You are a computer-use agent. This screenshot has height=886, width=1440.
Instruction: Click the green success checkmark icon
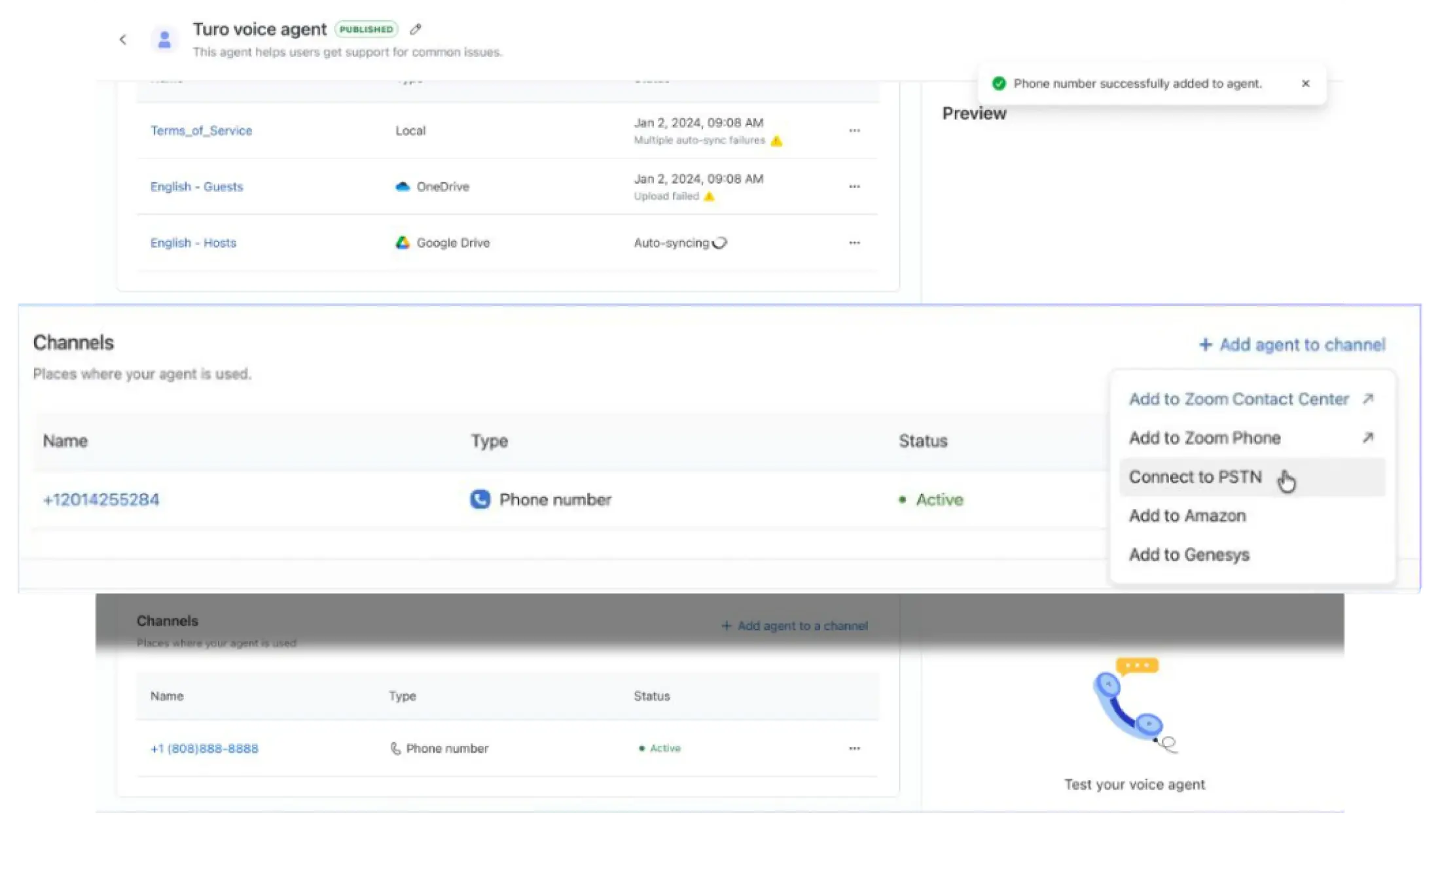point(999,84)
